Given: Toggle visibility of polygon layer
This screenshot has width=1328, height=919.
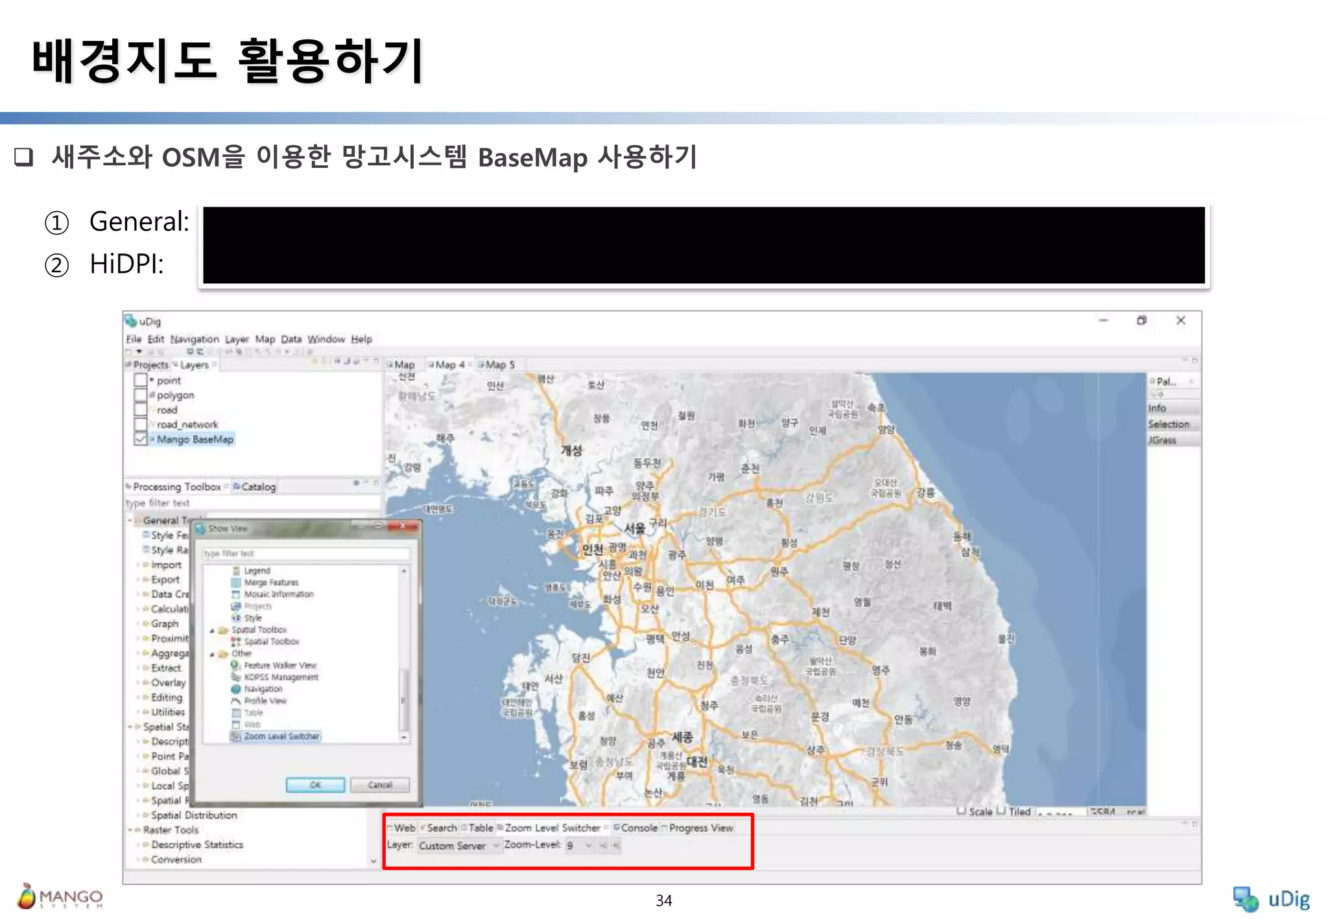Looking at the screenshot, I should tap(140, 395).
